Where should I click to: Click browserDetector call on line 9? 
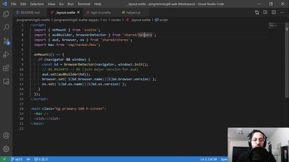click(x=79, y=64)
